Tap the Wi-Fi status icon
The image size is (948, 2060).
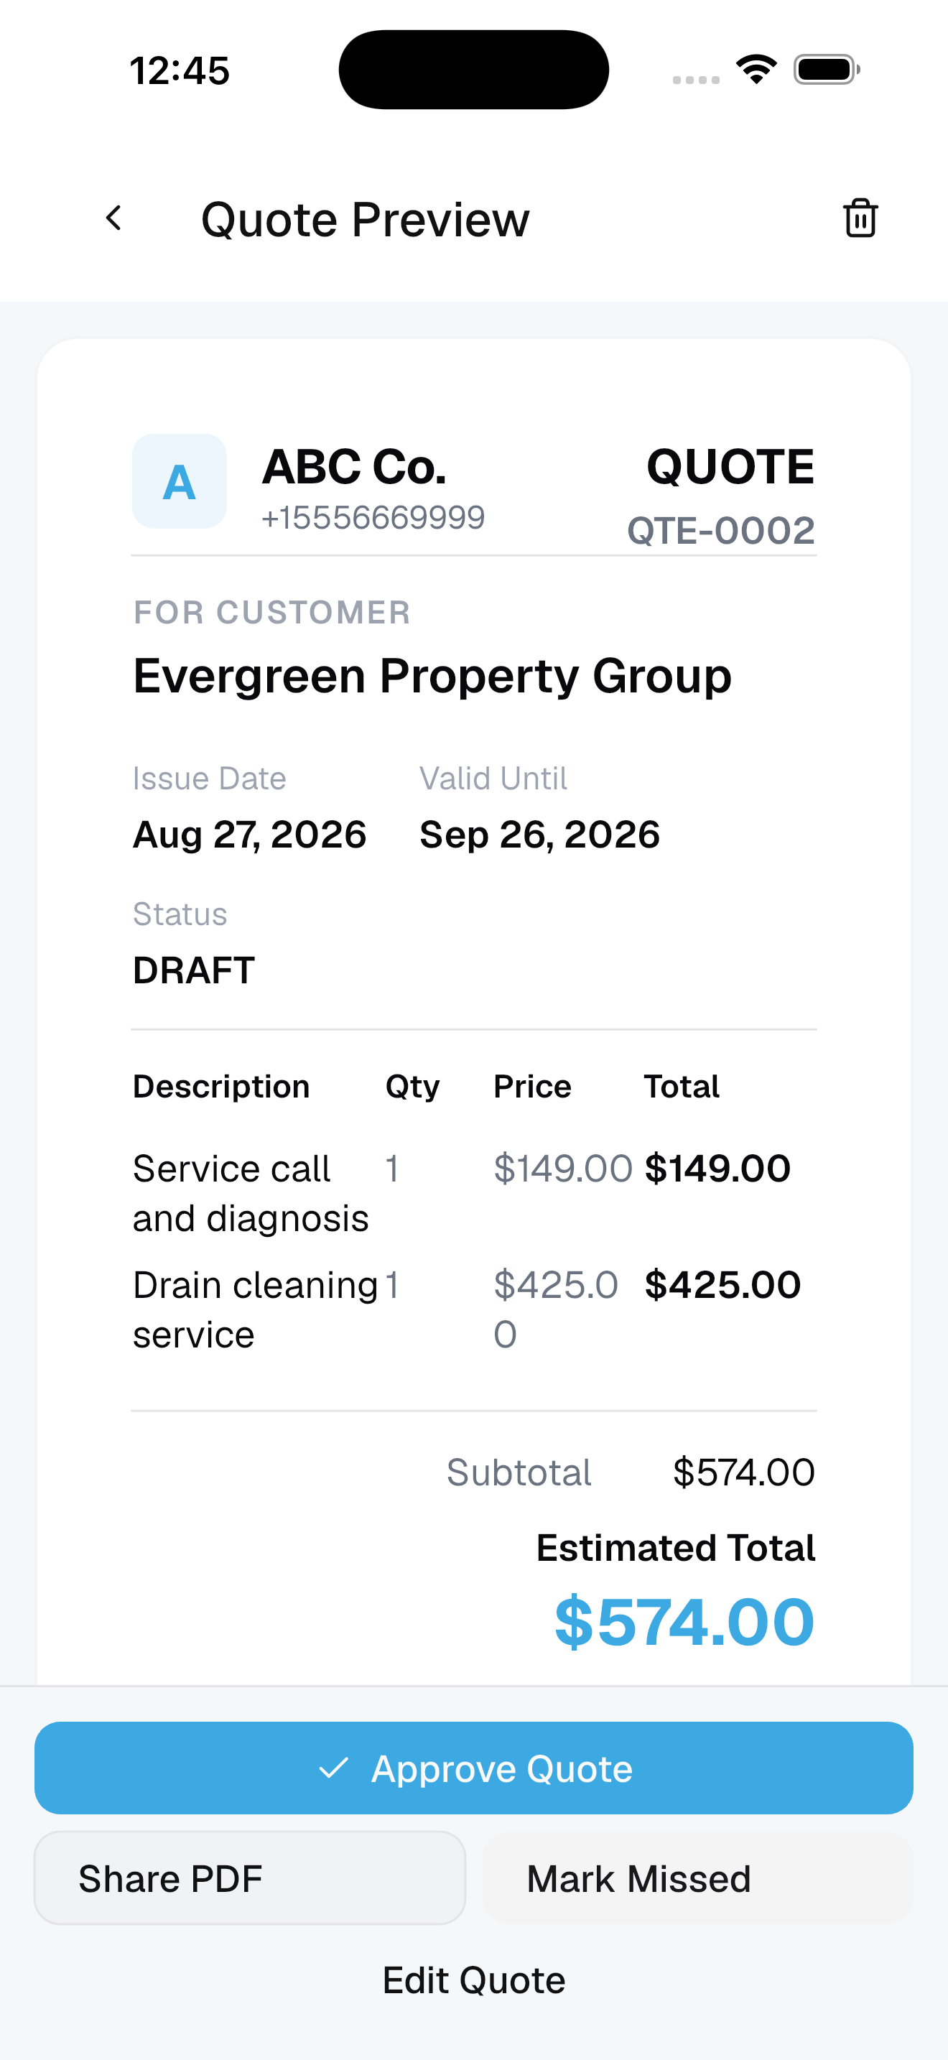[756, 69]
